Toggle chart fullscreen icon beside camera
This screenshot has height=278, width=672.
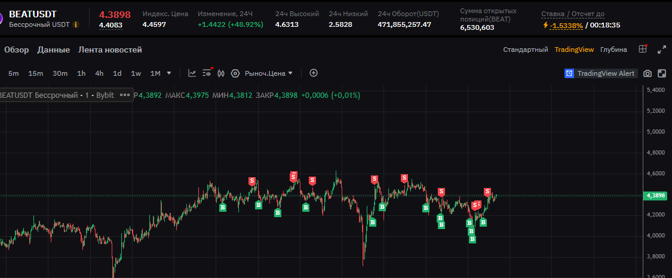(662, 73)
